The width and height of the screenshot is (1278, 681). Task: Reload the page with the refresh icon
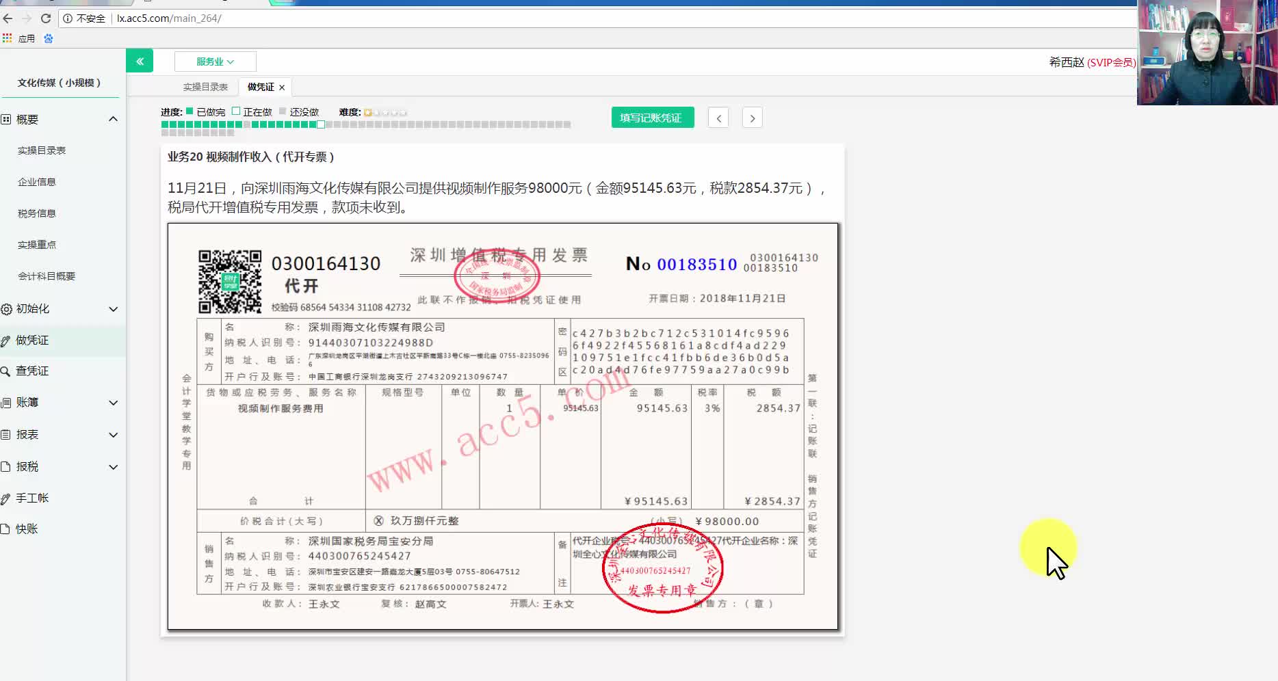coord(46,18)
